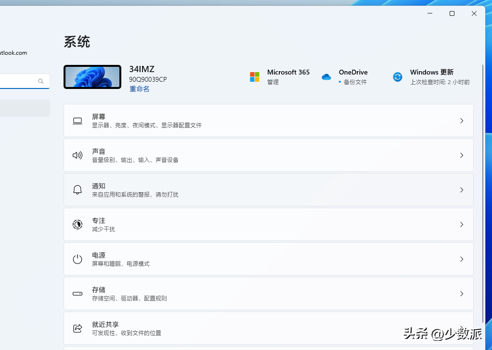Viewport: 492px width, 350px height.
Task: Expand 电源 settings via its chevron
Action: click(461, 259)
